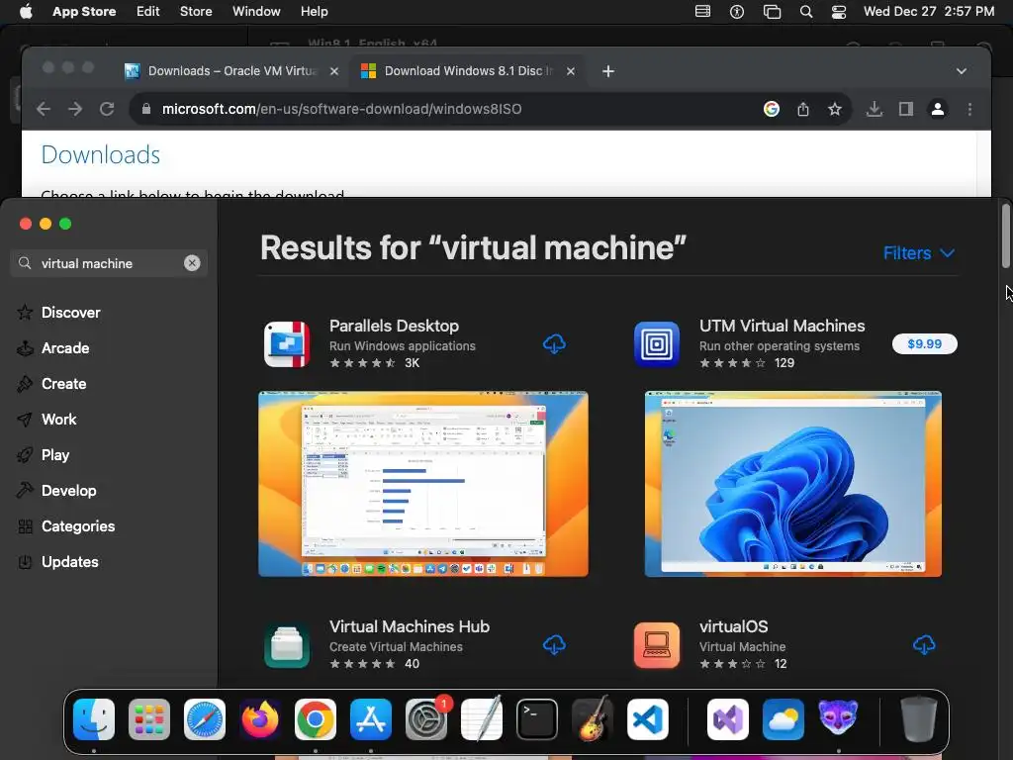Image resolution: width=1013 pixels, height=760 pixels.
Task: Launch Visual Studio from the Dock
Action: tap(728, 719)
